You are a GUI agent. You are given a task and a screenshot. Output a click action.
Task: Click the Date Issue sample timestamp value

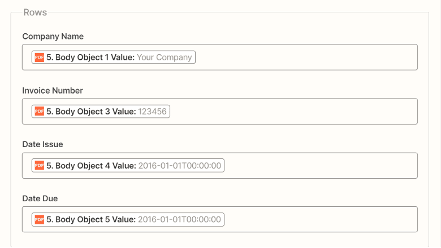(x=180, y=166)
